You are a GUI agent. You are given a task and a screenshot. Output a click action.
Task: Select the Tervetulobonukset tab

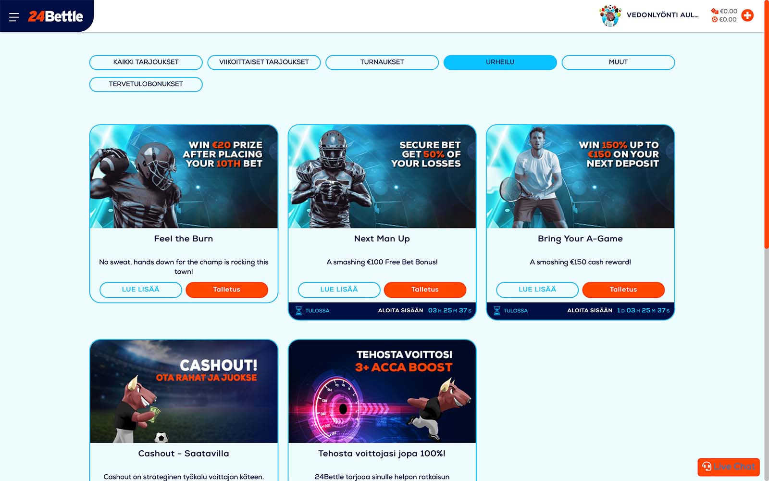146,84
